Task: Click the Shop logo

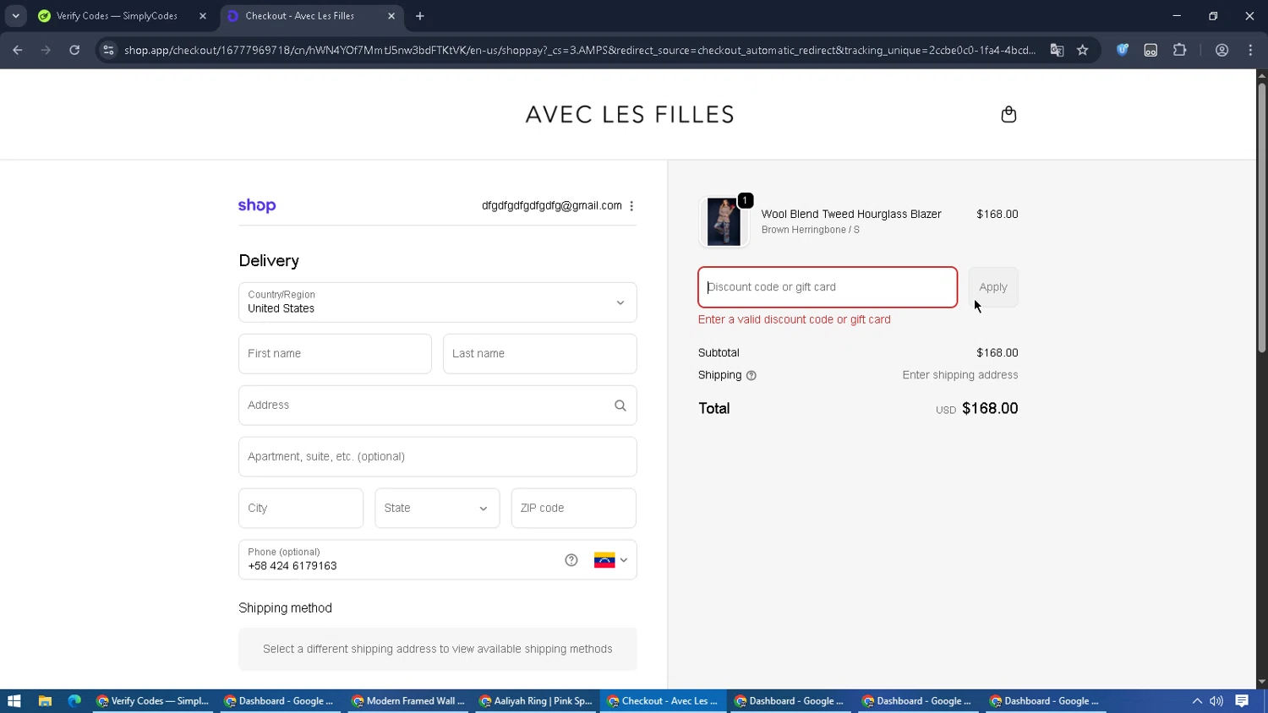Action: click(257, 205)
